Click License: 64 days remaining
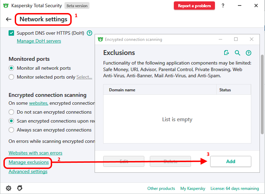Viewport: 265px width, 194px height. pyautogui.click(x=234, y=189)
